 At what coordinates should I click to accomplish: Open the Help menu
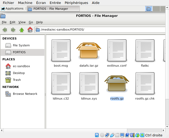coord(39,22)
